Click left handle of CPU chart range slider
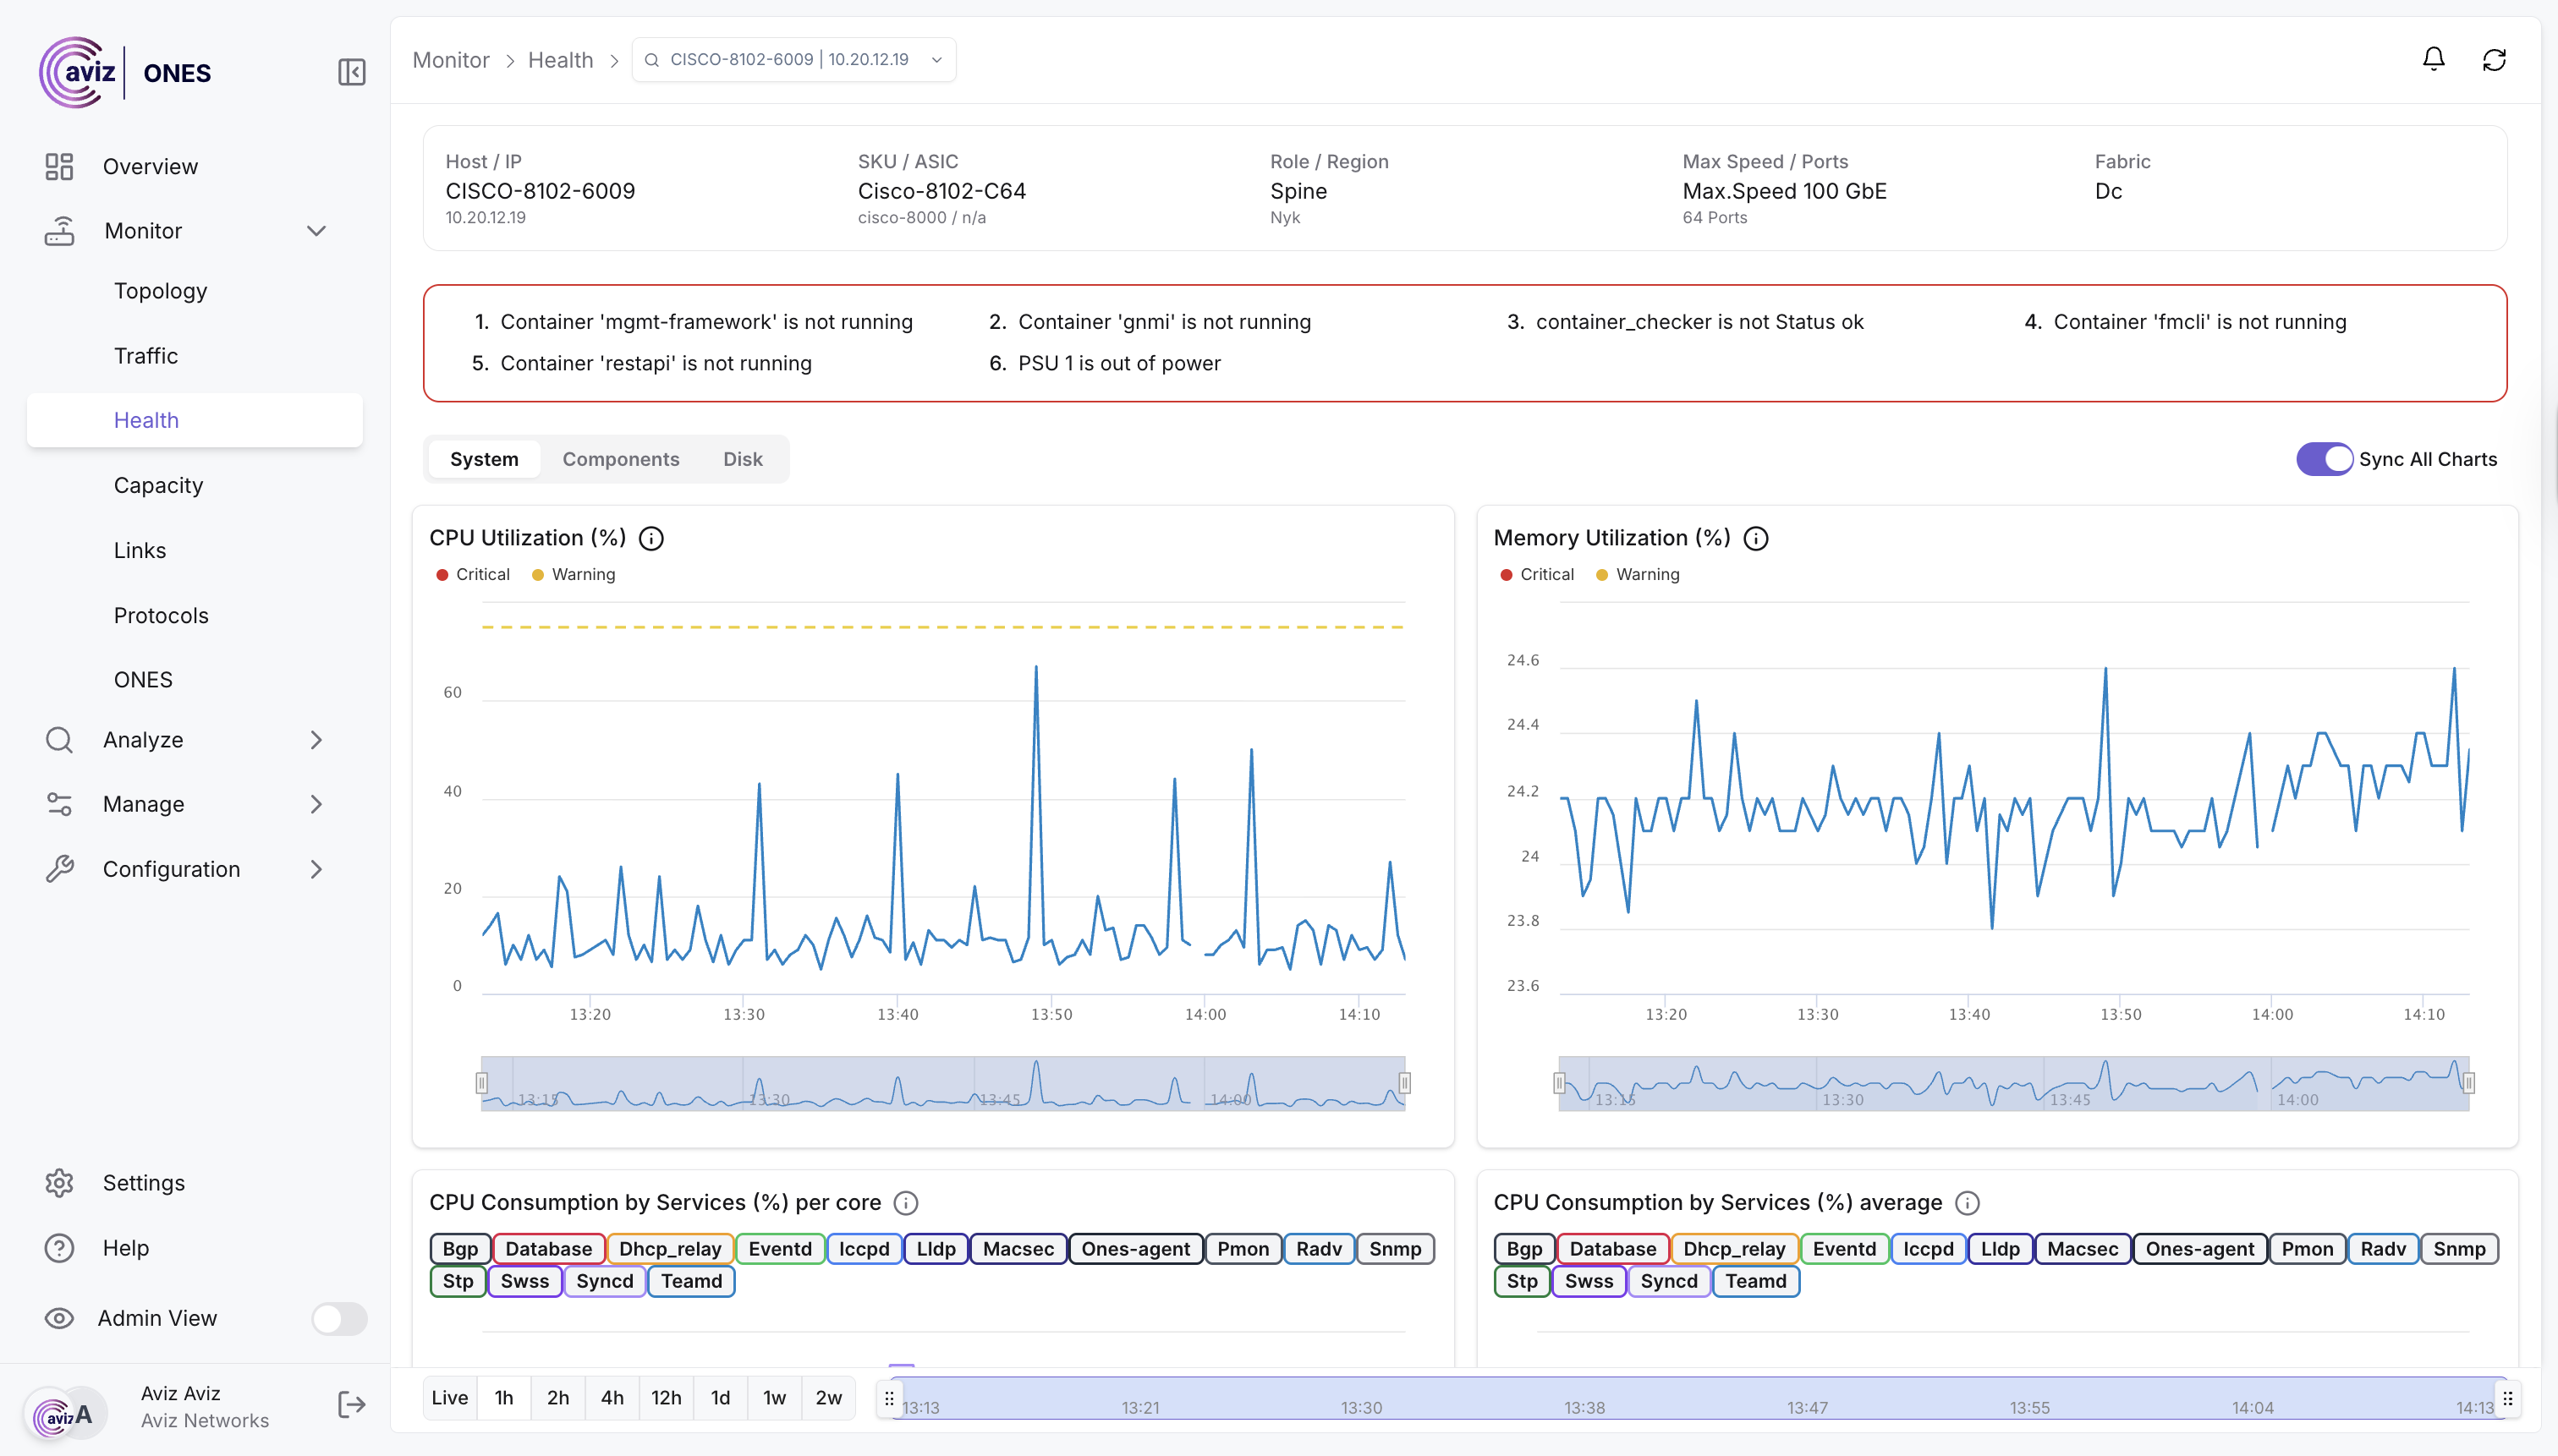This screenshot has height=1456, width=2558. point(481,1083)
